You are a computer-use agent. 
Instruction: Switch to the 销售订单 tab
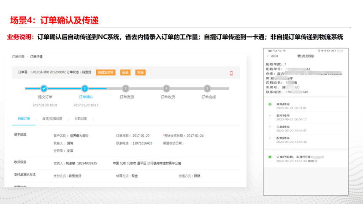coord(24,119)
